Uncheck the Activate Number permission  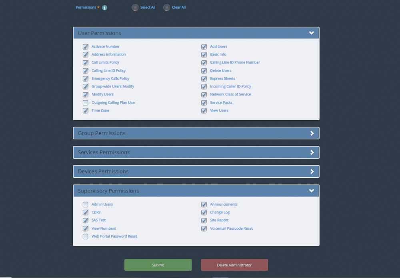click(85, 47)
